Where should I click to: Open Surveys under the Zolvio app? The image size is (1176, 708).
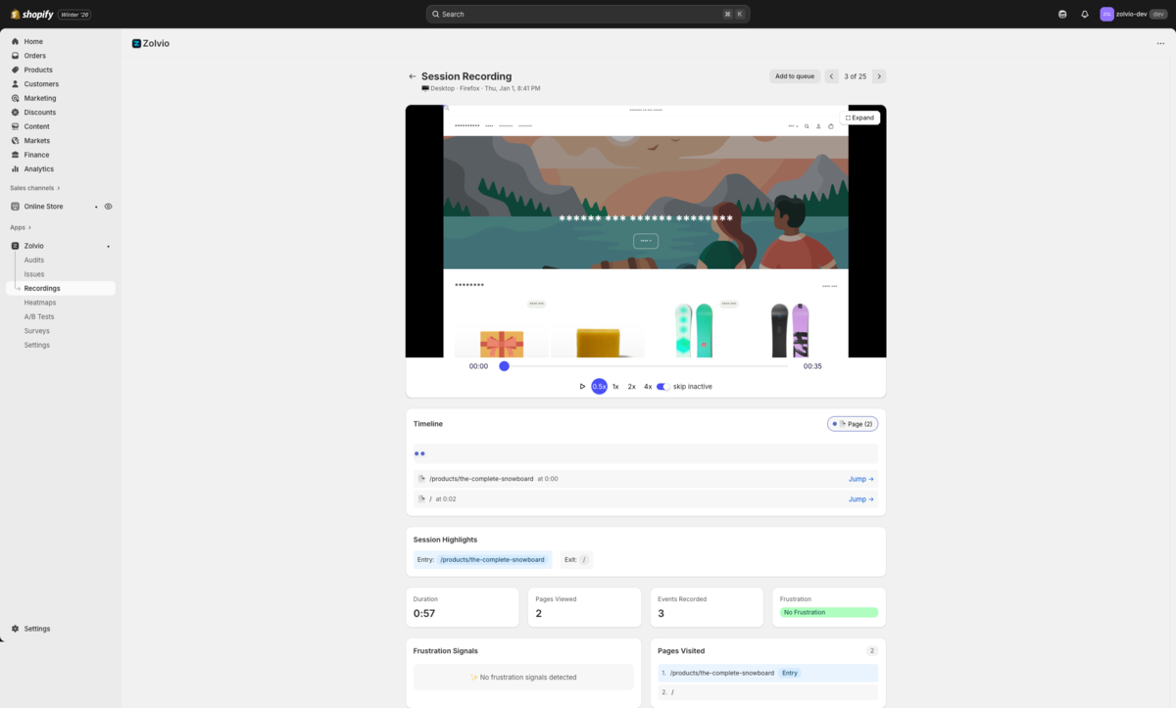tap(36, 330)
